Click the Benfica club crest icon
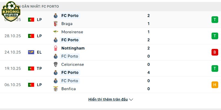The image size is (221, 110). pyautogui.click(x=56, y=89)
